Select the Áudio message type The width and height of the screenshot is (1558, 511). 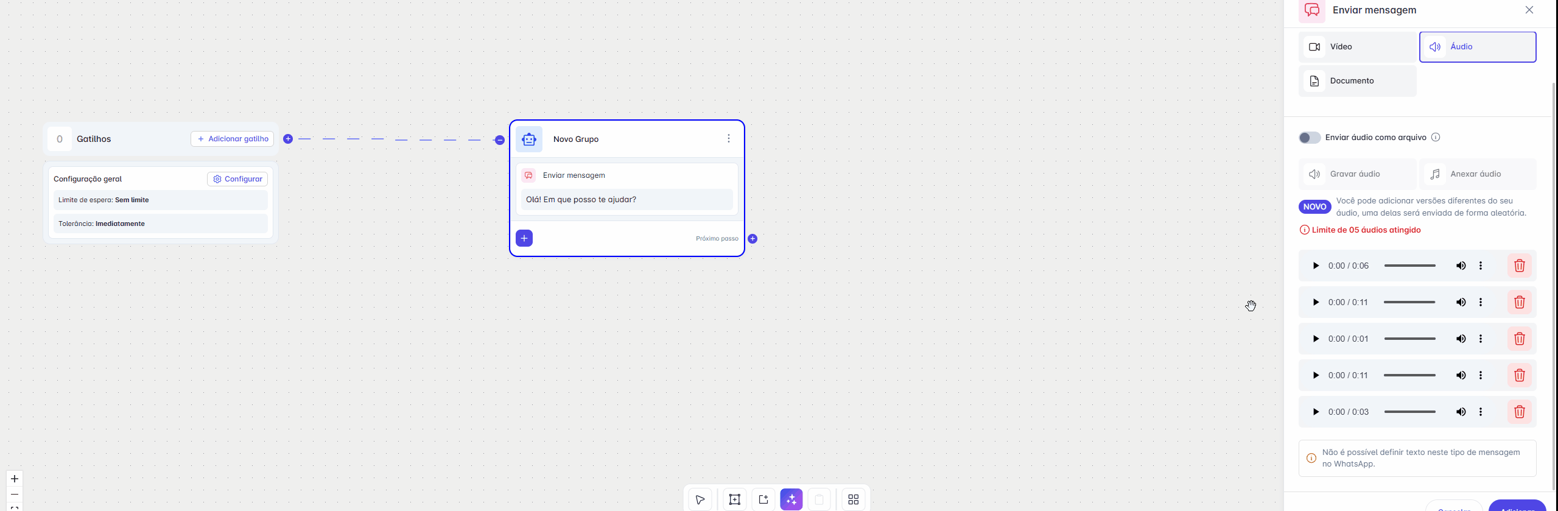(1478, 47)
